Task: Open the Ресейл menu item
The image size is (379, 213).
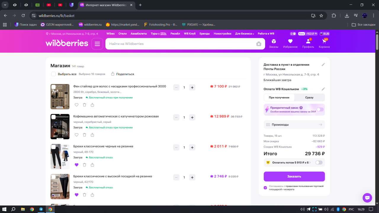Action: pos(175,34)
